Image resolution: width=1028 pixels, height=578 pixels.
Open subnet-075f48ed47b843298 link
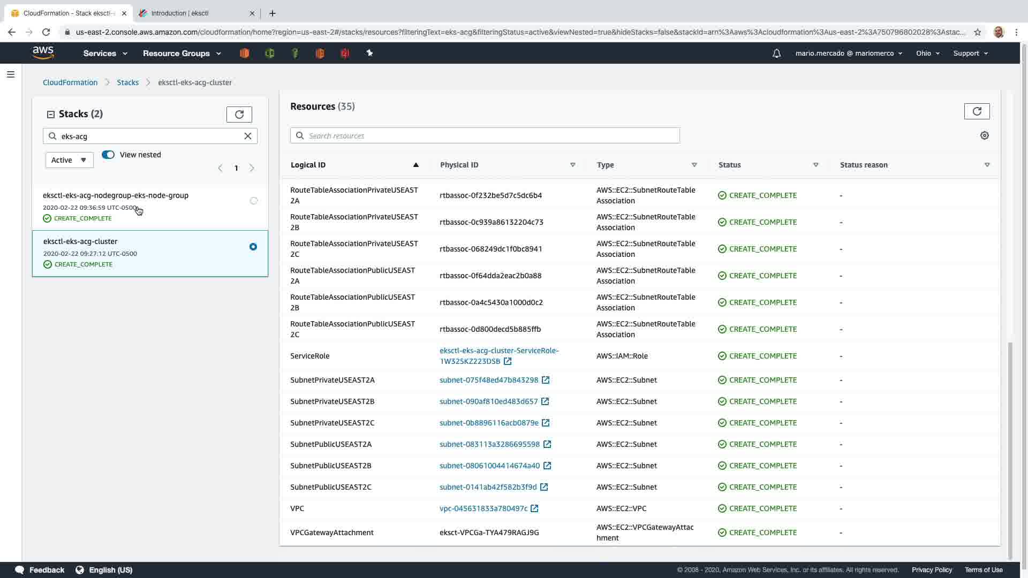coord(488,380)
